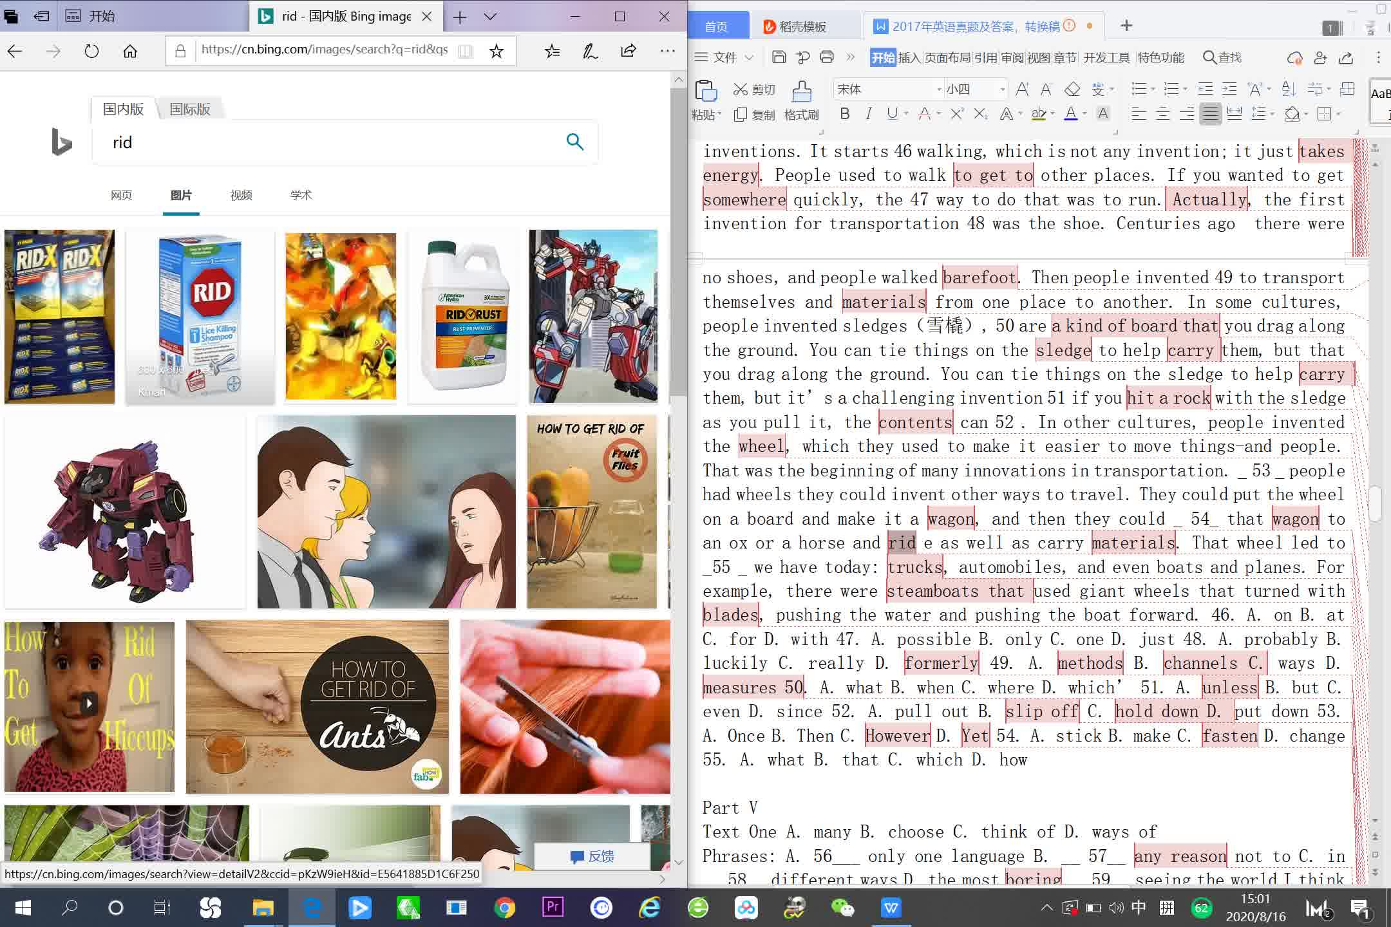This screenshot has width=1391, height=927.
Task: Switch to the 视频 tab on Bing
Action: point(241,195)
